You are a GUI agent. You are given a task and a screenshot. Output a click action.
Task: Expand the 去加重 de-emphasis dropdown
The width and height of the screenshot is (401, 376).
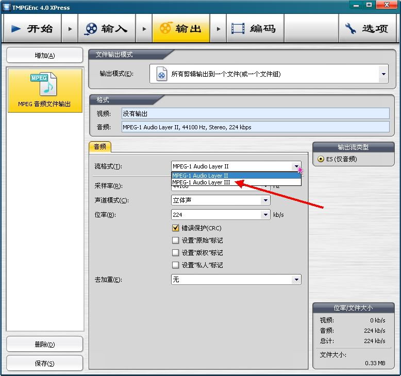pos(296,280)
